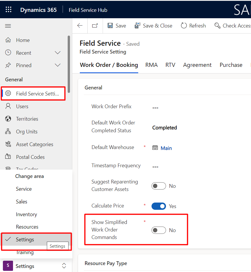Click the site map vertical scrollbar
Viewport: 251px width, 272px height.
tap(69, 64)
